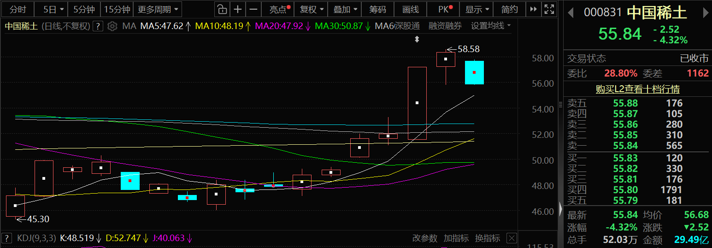
Task: Click the KDJ(9,3,3) indicator name
Action: pyautogui.click(x=36, y=238)
